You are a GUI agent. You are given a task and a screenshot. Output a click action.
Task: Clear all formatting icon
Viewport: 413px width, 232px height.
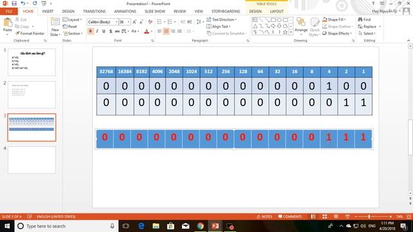coord(150,22)
